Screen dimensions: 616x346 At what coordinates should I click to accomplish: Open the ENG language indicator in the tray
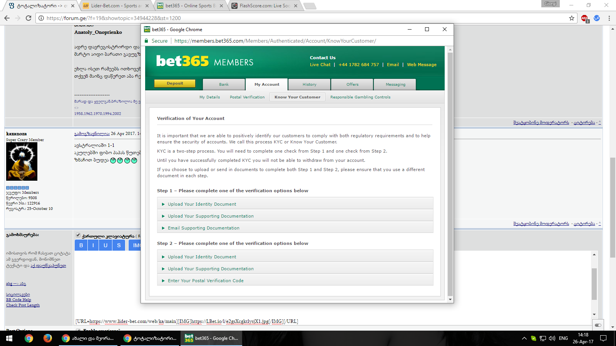tap(563, 338)
